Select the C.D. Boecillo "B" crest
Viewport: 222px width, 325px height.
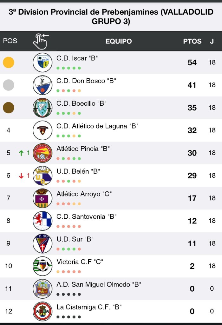tap(42, 108)
